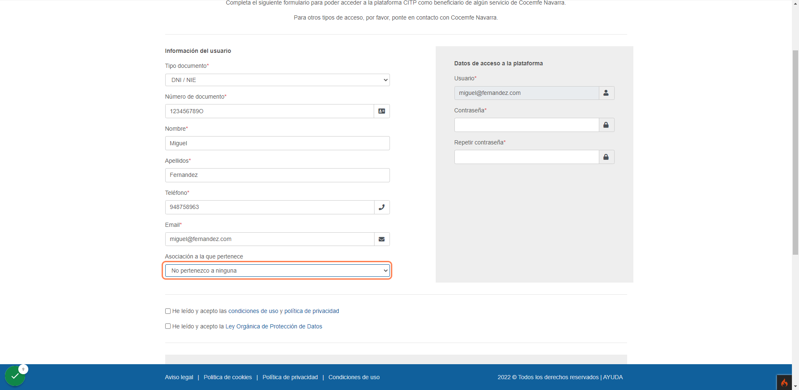Open footer Política de privacidad link
Screen dimensions: 799x390
(290, 377)
